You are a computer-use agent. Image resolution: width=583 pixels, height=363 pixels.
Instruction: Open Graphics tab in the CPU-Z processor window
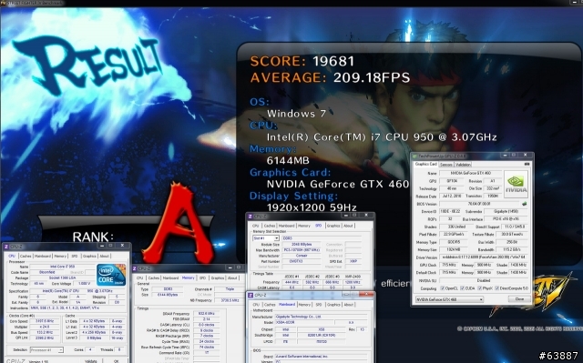[89, 257]
